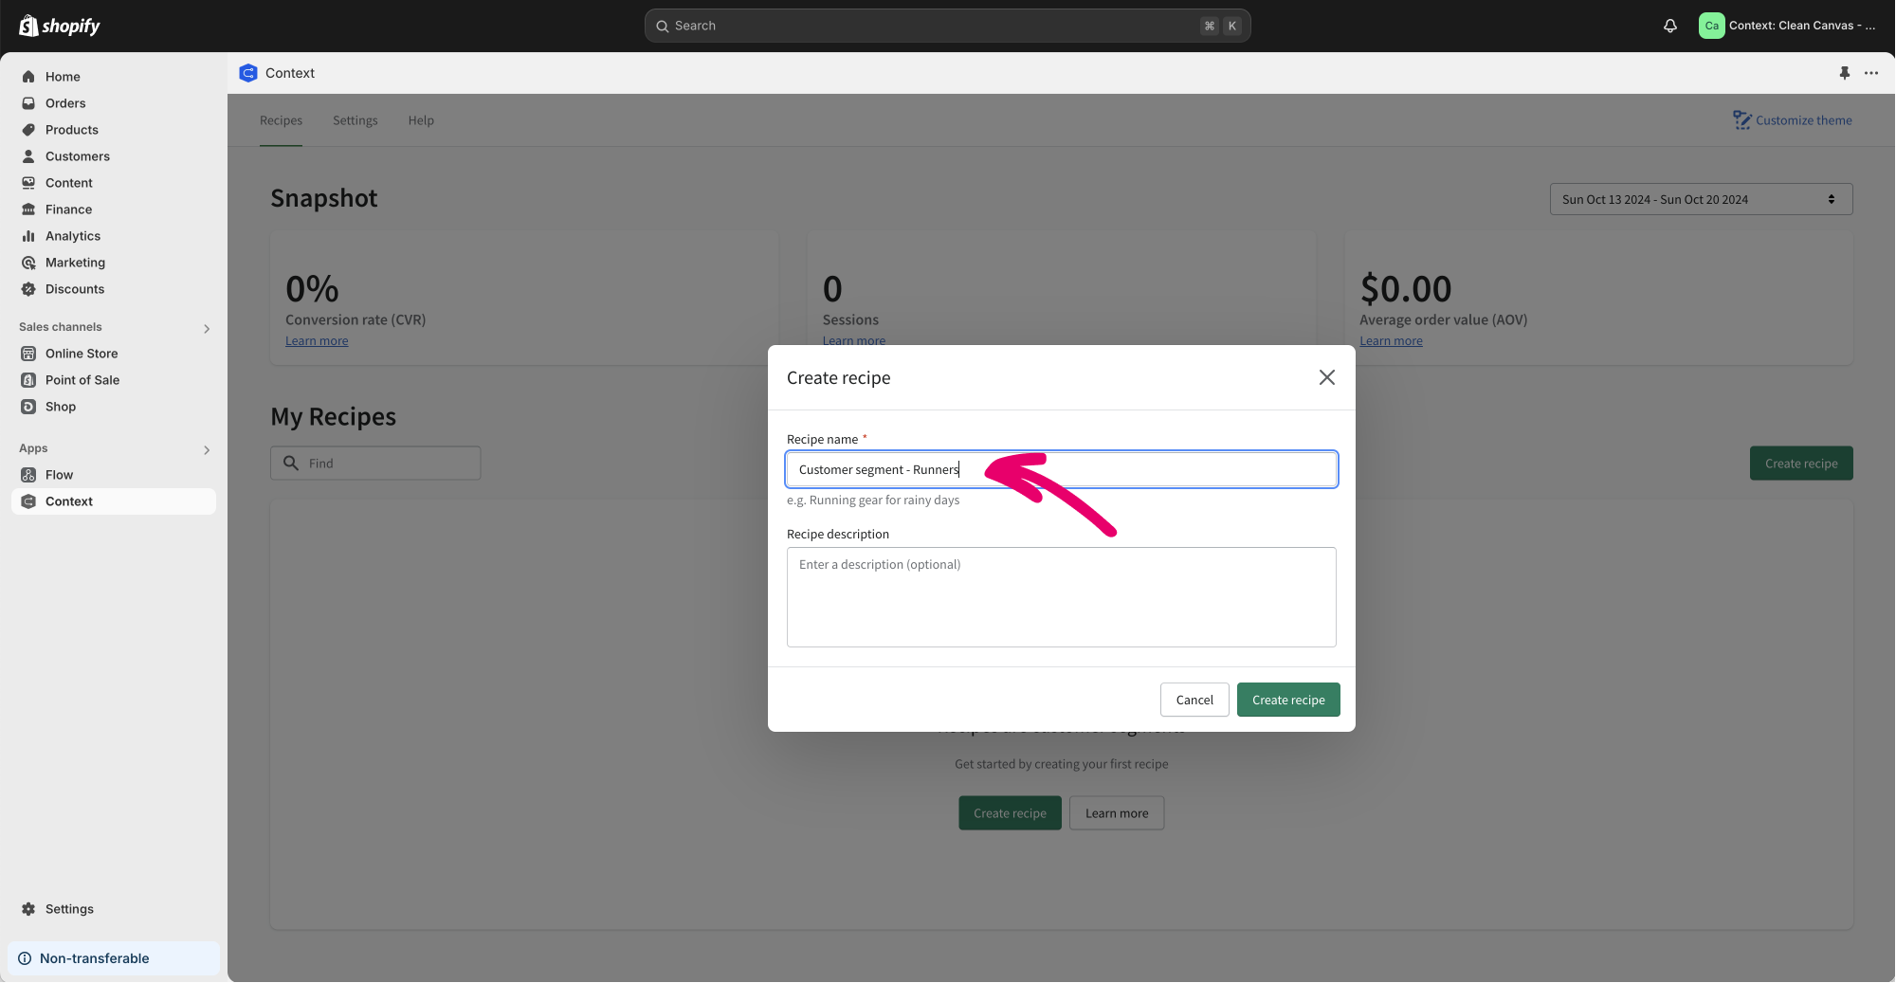Screen dimensions: 1896x983
Task: Expand the Apps section chevron
Action: (x=207, y=449)
